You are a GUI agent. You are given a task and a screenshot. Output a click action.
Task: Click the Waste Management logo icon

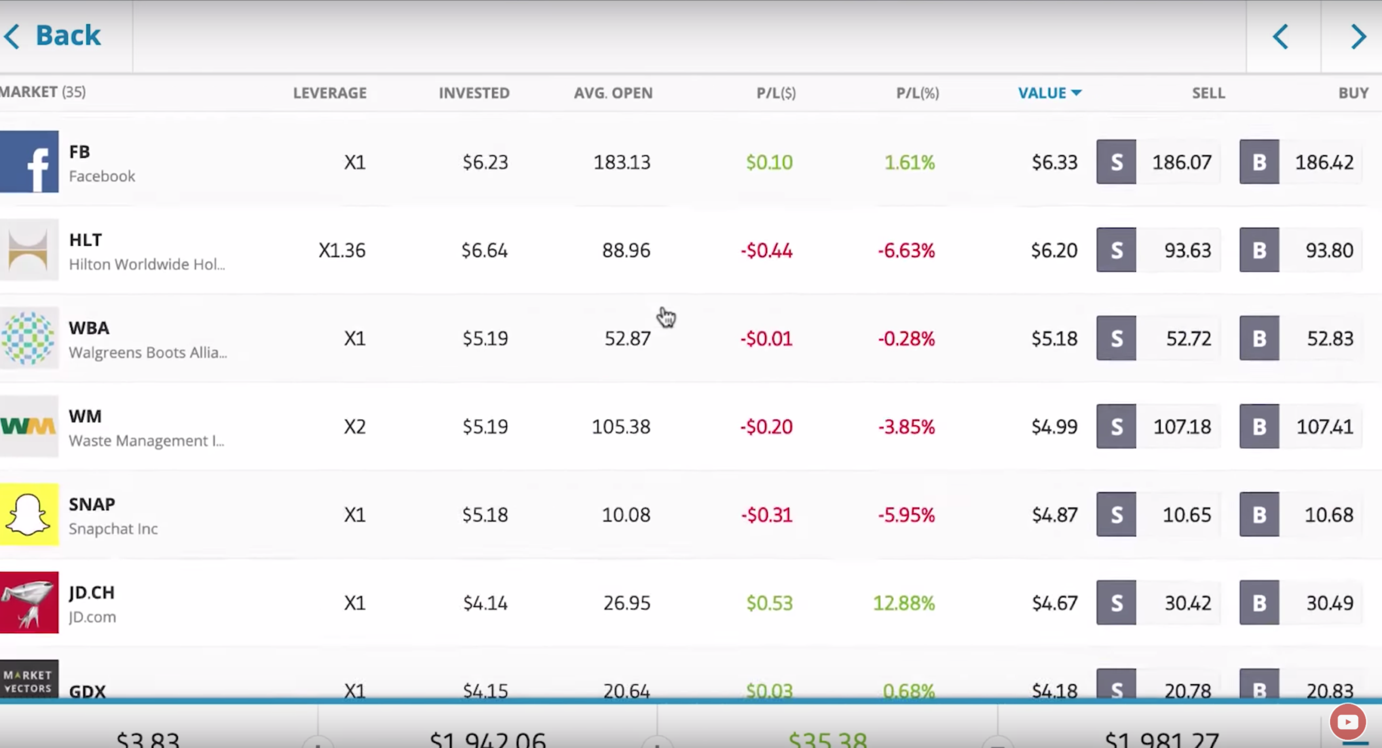click(x=29, y=426)
